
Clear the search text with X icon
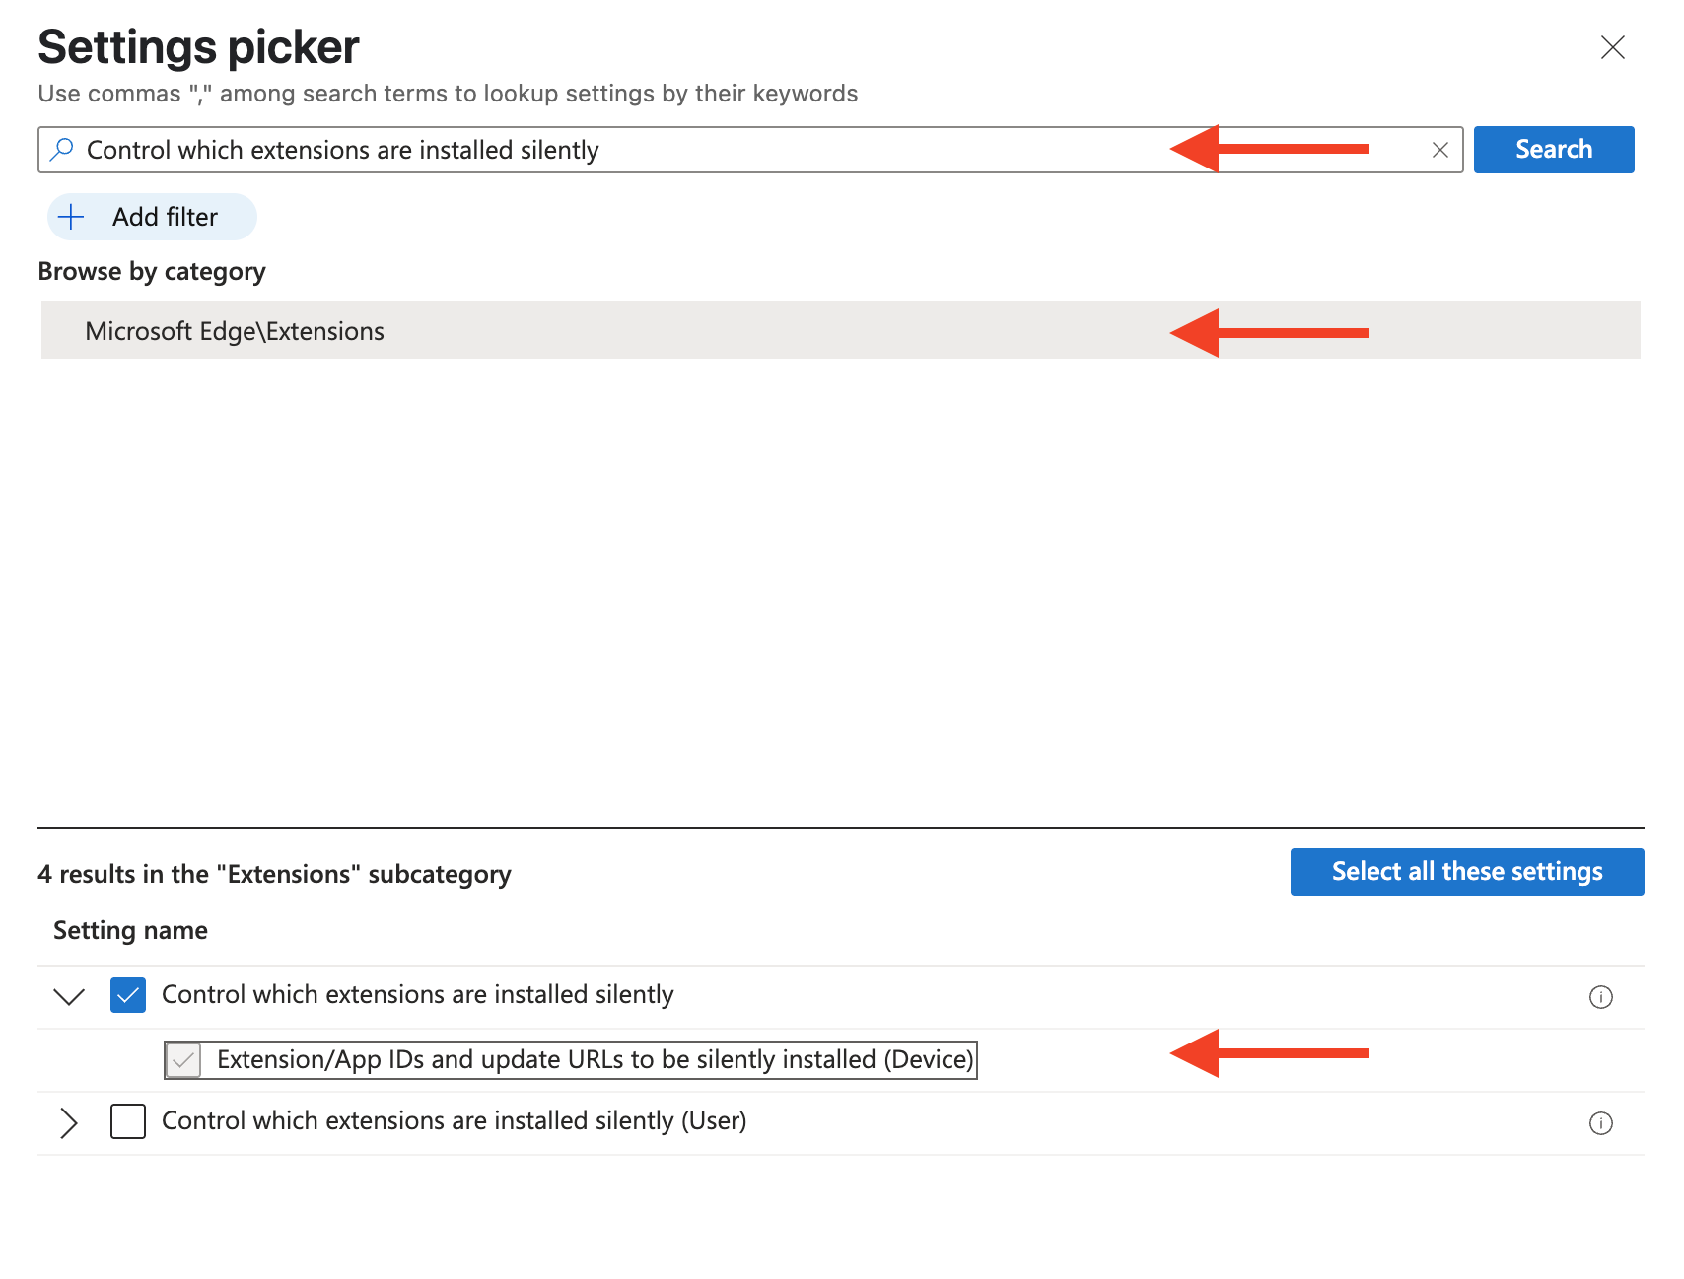pos(1439,150)
